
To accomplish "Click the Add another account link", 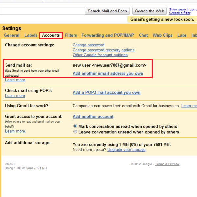I will tap(93, 116).
